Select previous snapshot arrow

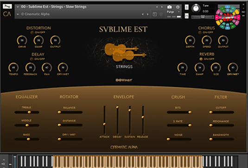pos(143,14)
